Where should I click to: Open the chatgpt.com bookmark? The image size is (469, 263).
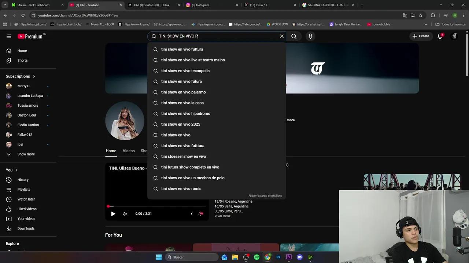[x=30, y=24]
